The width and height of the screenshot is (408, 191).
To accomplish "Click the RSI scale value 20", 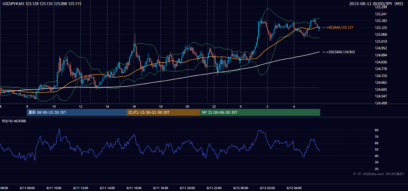I will pos(377,169).
